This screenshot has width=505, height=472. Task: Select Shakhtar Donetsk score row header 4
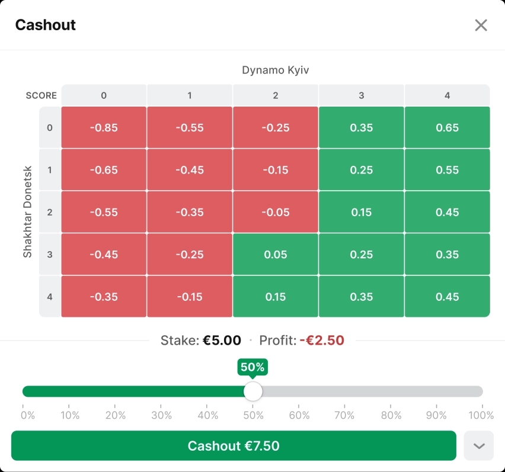click(x=50, y=297)
